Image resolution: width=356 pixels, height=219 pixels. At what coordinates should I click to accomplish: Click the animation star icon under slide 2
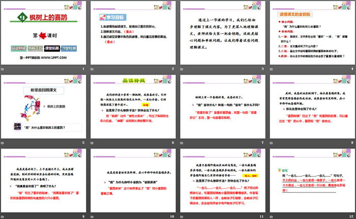(x=92, y=69)
